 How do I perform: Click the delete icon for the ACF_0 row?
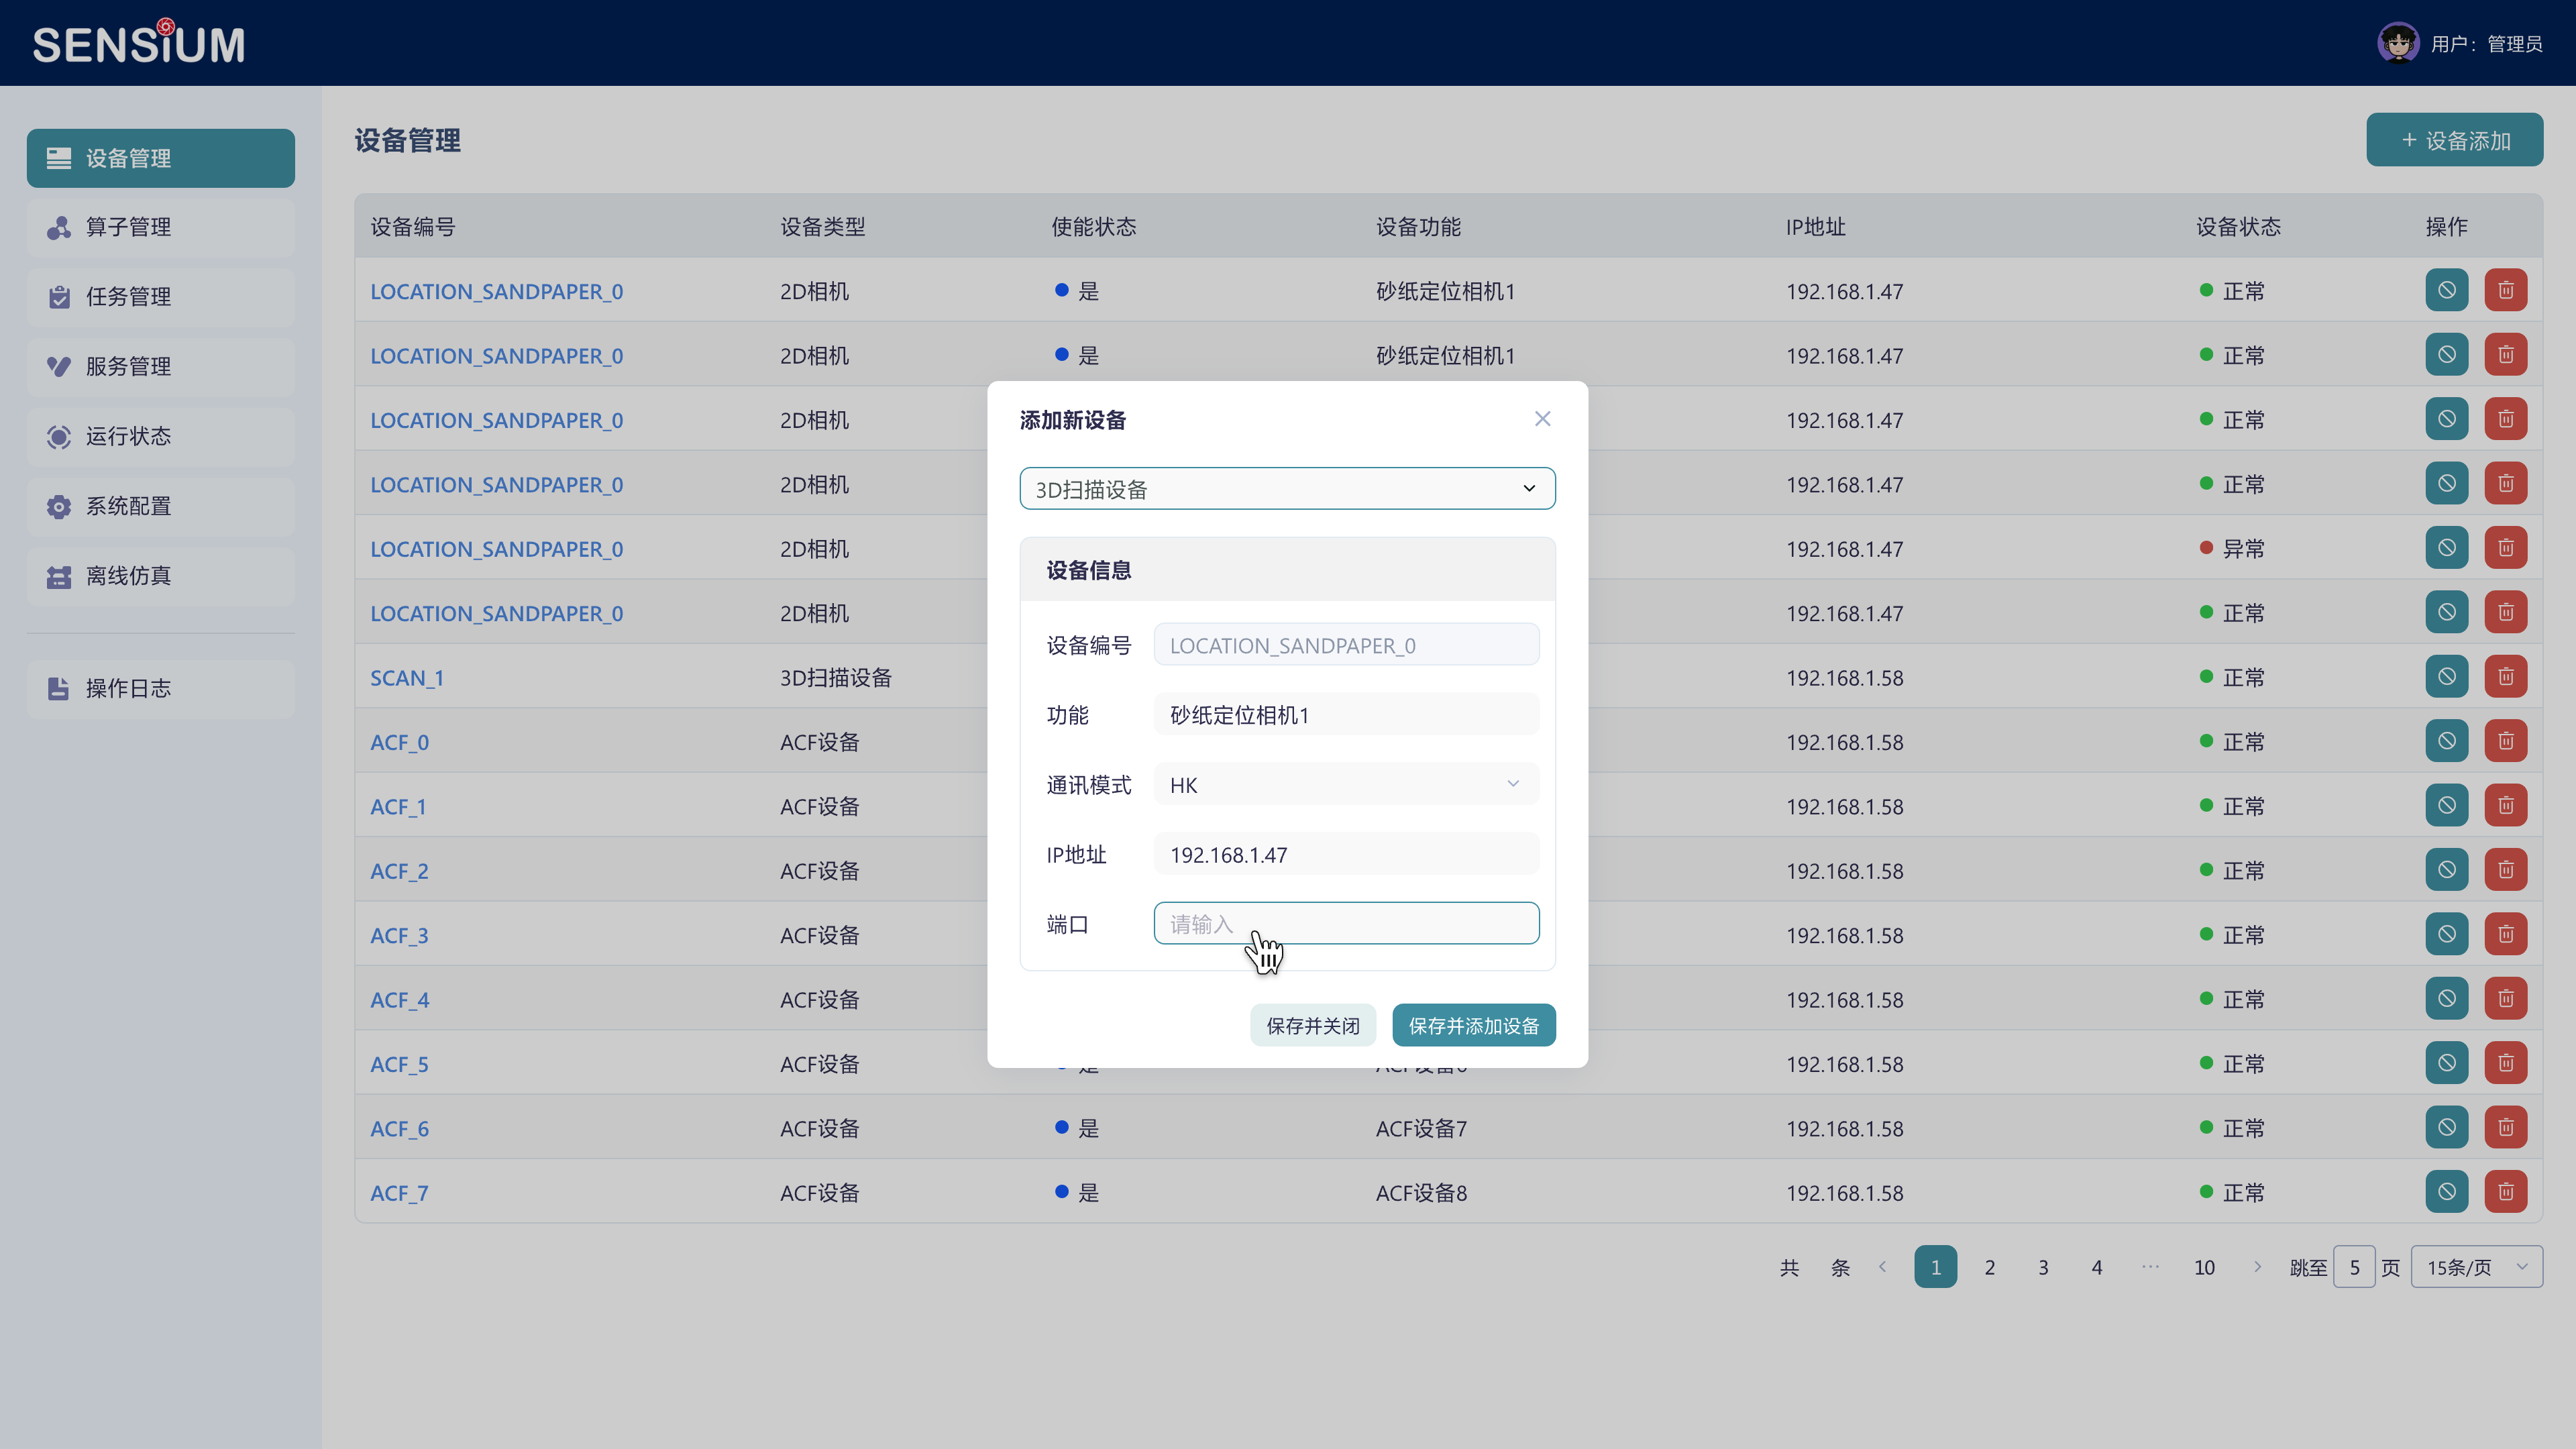tap(2505, 741)
